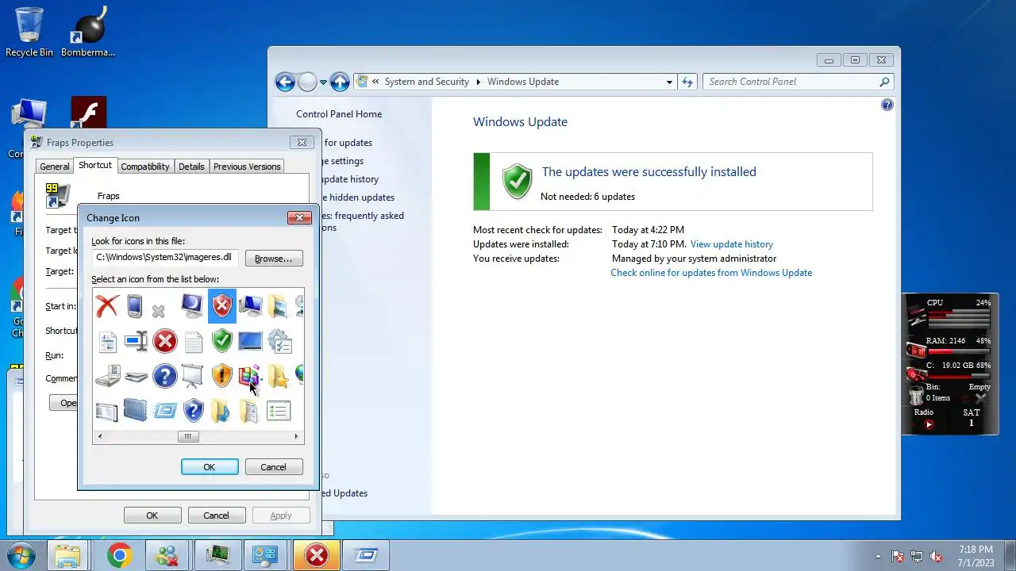Image resolution: width=1016 pixels, height=571 pixels.
Task: Go to Control Panel Home link
Action: [339, 114]
